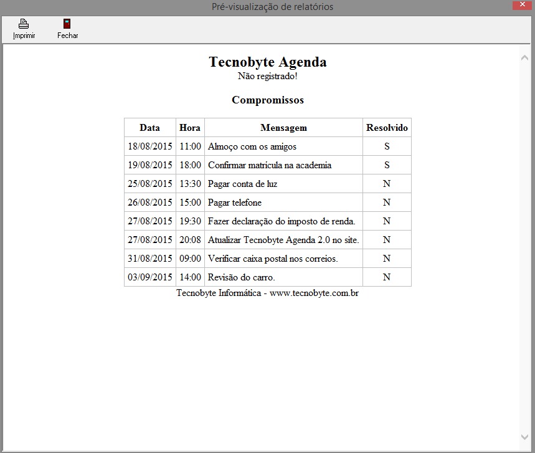Click the Imprimir printer icon
535x453 pixels.
(x=24, y=24)
